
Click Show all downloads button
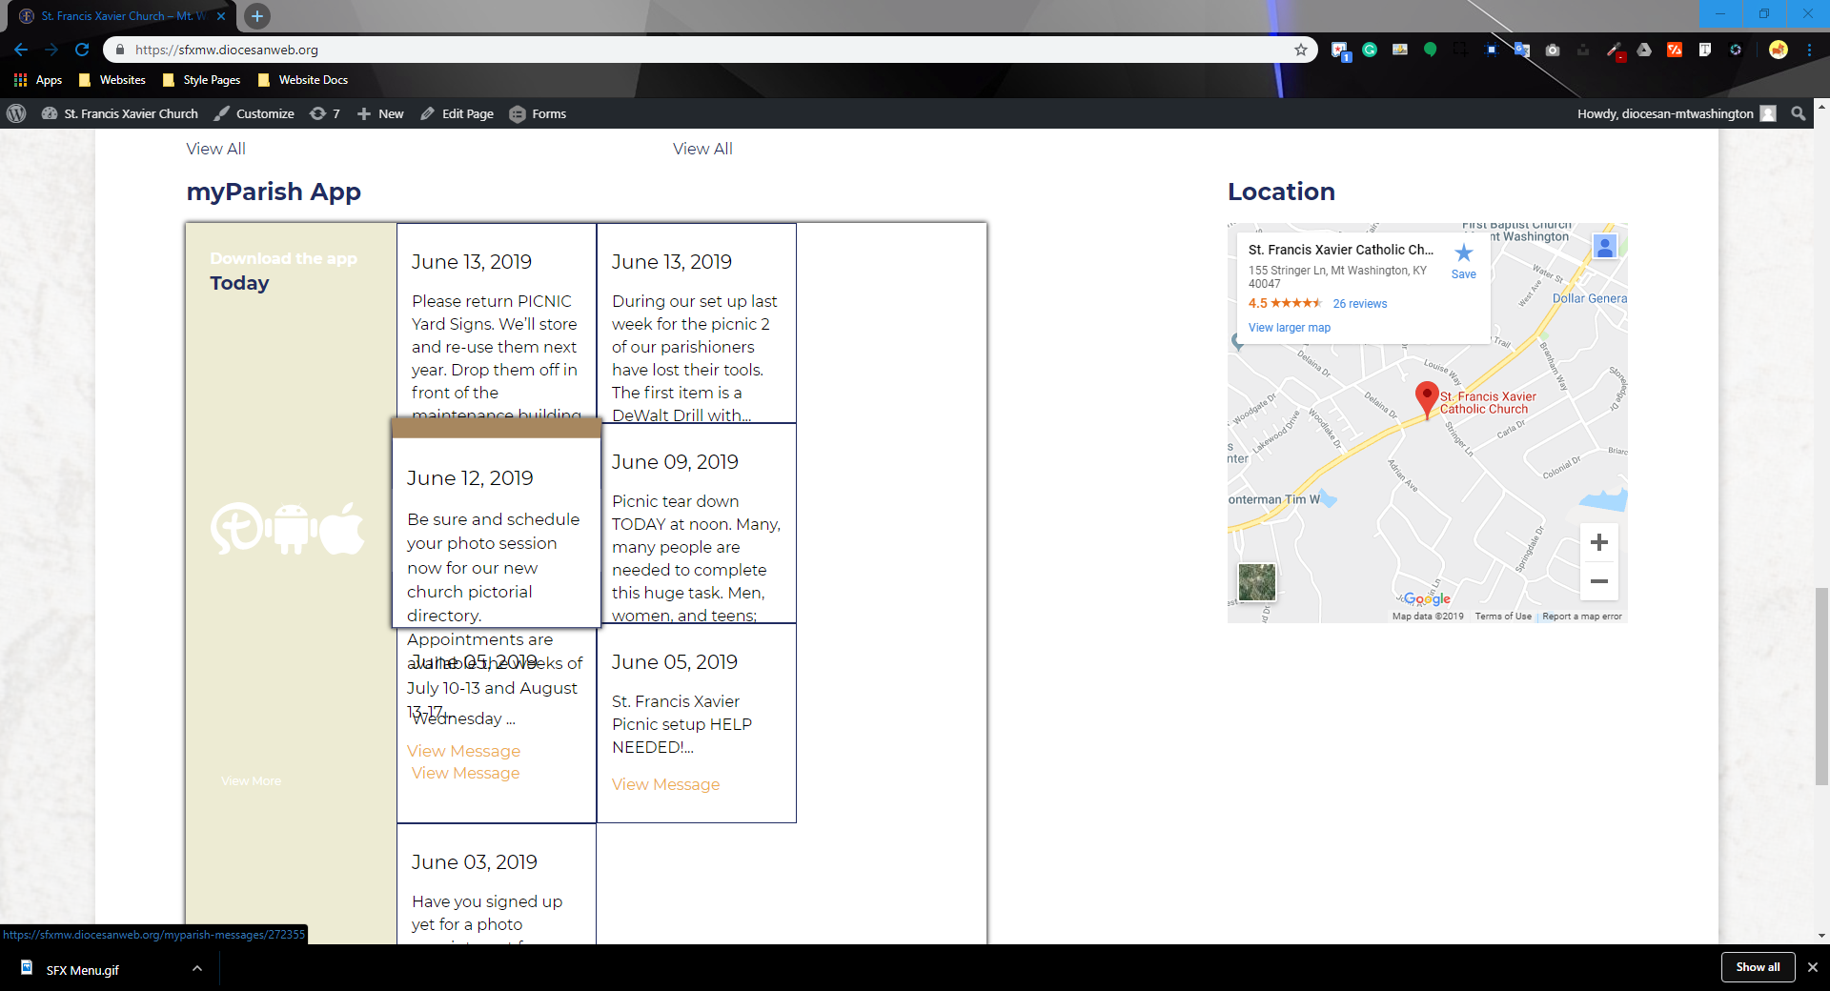(1757, 967)
